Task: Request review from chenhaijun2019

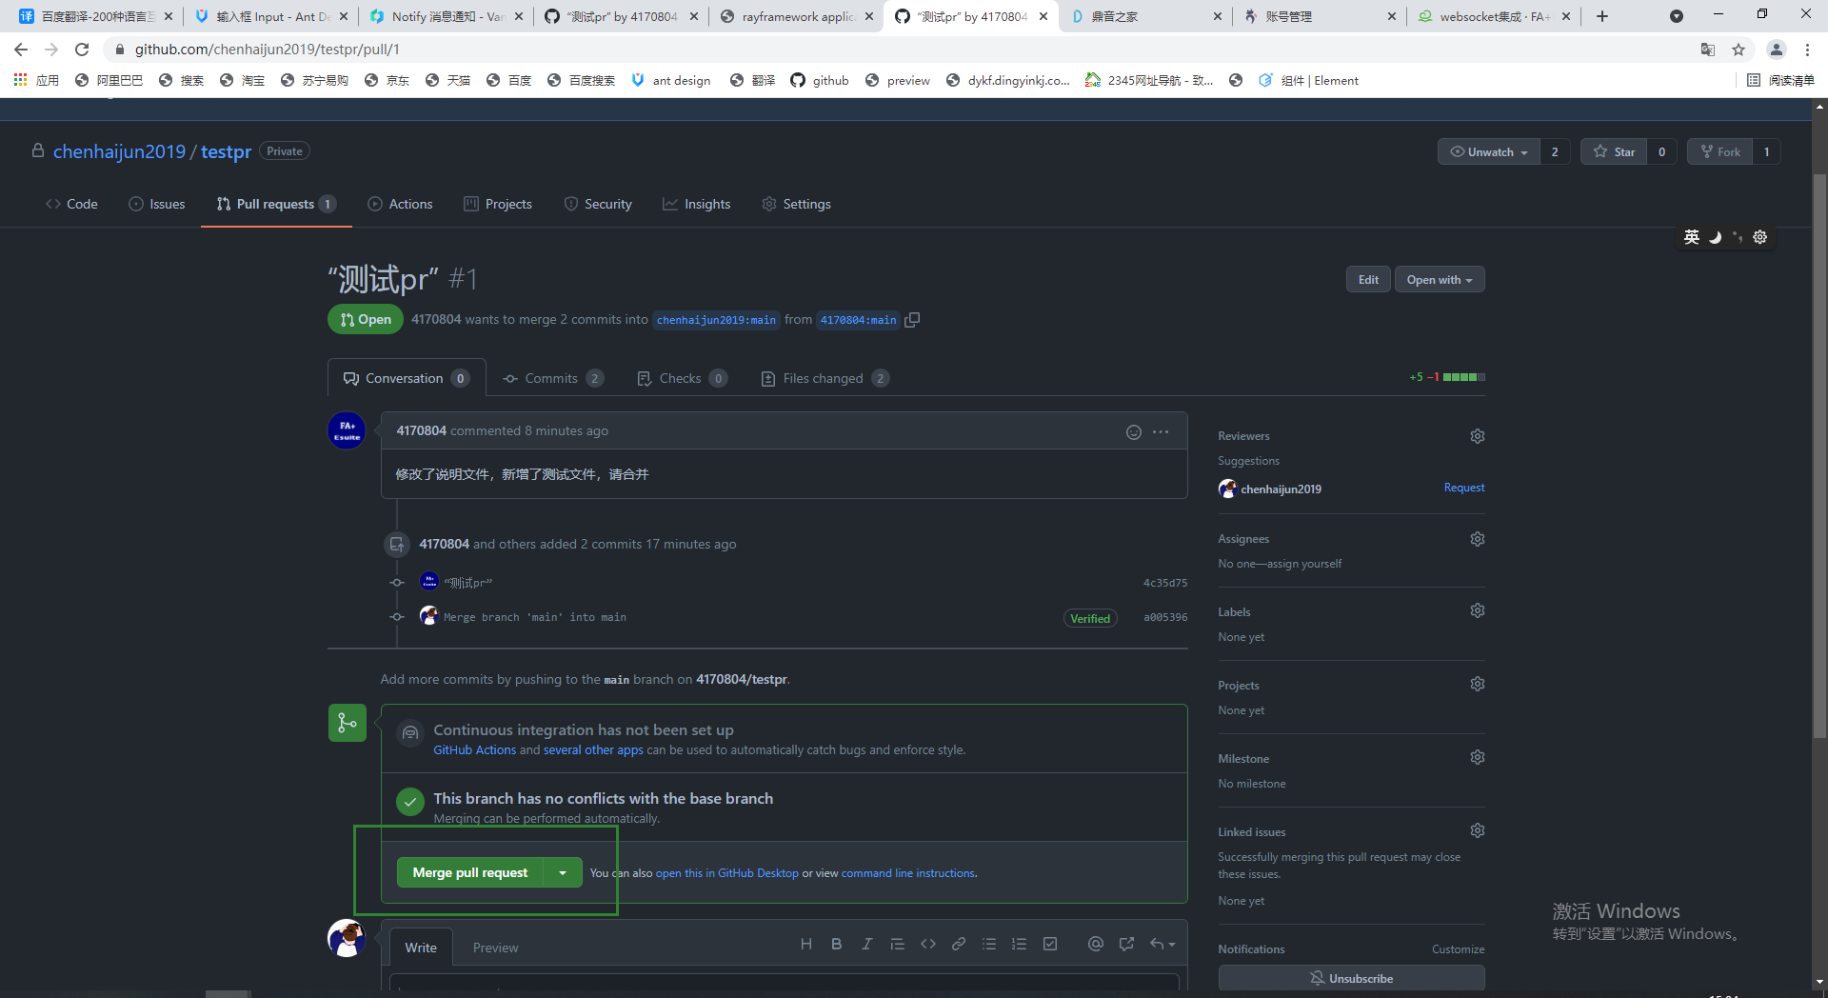Action: point(1464,488)
